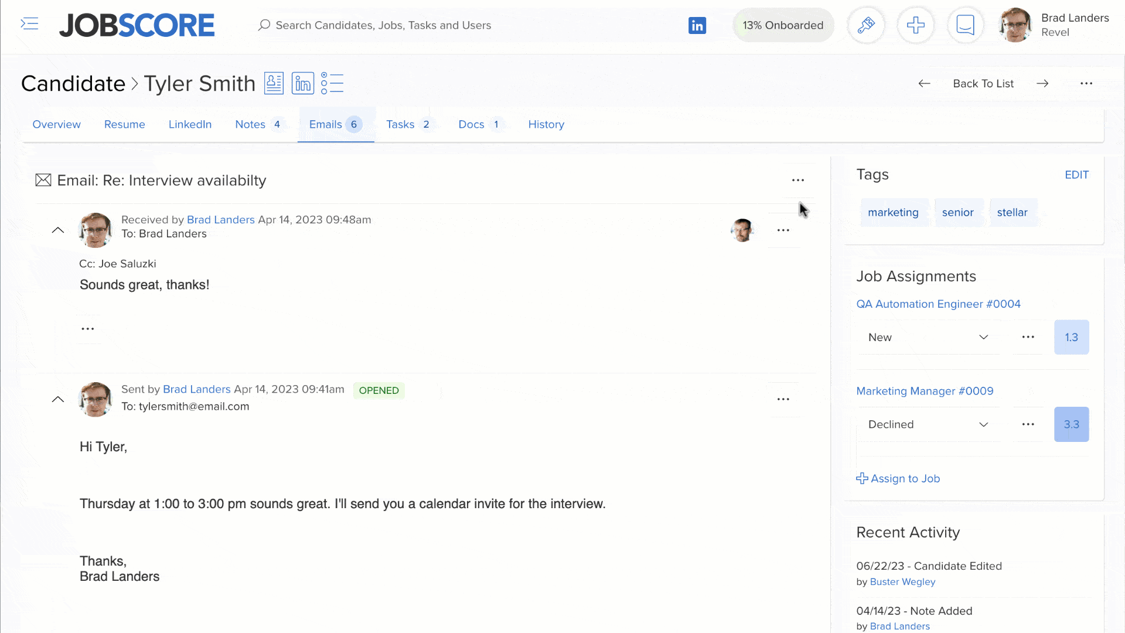Open candidate contact card icon
Viewport: 1125px width, 633px height.
point(274,83)
